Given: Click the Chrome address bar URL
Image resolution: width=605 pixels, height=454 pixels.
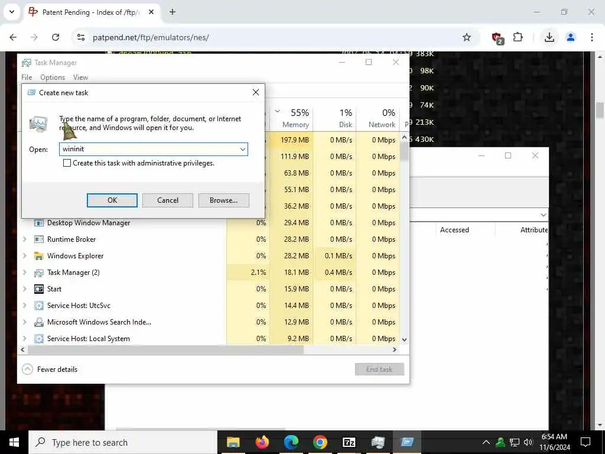Looking at the screenshot, I should coord(151,37).
